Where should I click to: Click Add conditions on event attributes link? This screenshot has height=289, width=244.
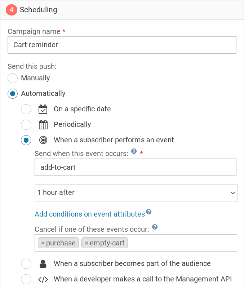(90, 214)
